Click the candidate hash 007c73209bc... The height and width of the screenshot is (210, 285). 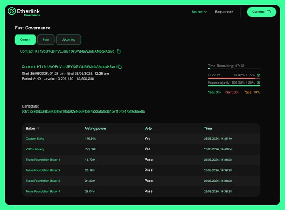click(x=83, y=112)
